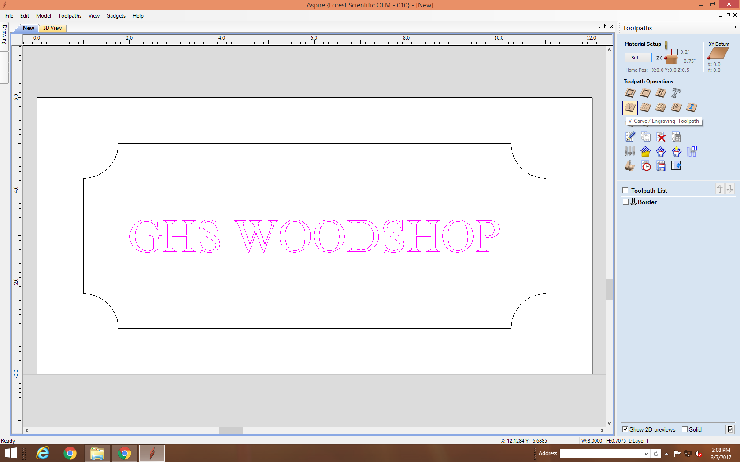
Task: Move toolpath up in the list
Action: pos(720,189)
